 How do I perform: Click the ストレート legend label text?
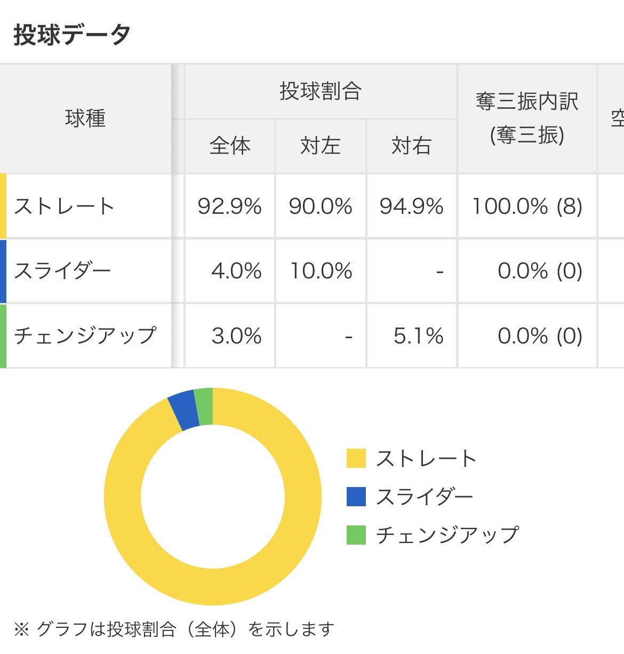point(426,458)
